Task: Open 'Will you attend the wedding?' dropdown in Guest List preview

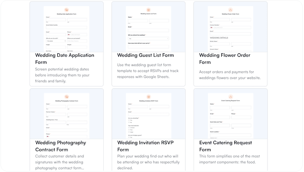Action: pos(148,39)
